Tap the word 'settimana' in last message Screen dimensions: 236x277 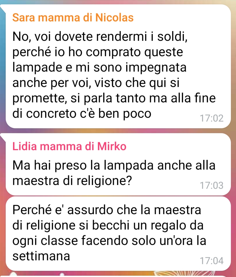pos(41,256)
